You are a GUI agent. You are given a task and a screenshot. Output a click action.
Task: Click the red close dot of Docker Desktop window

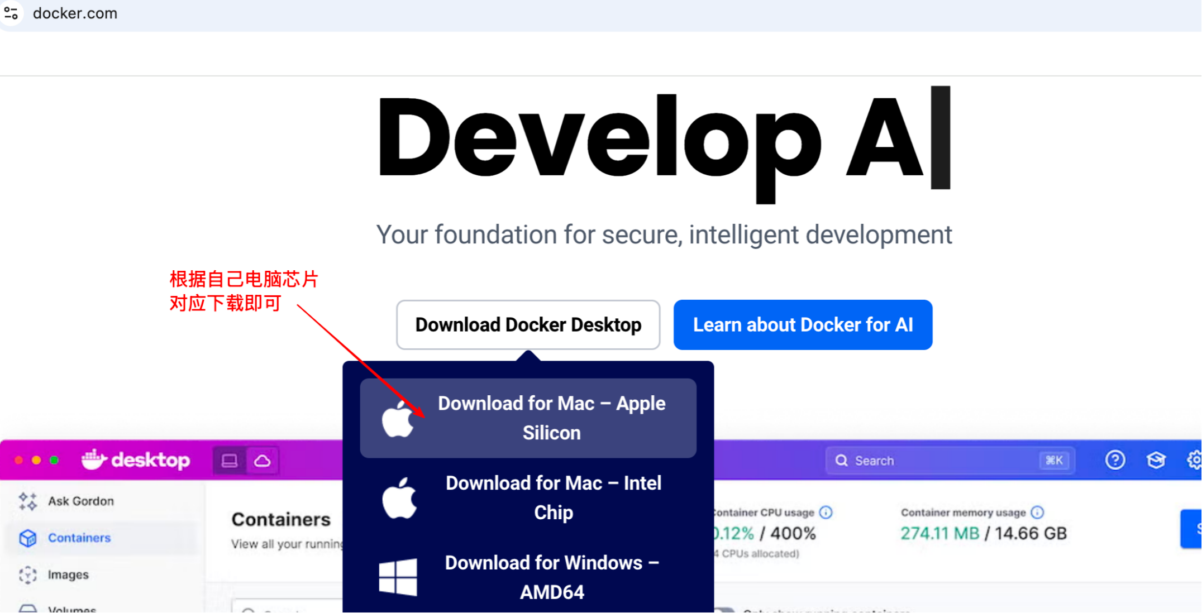18,460
